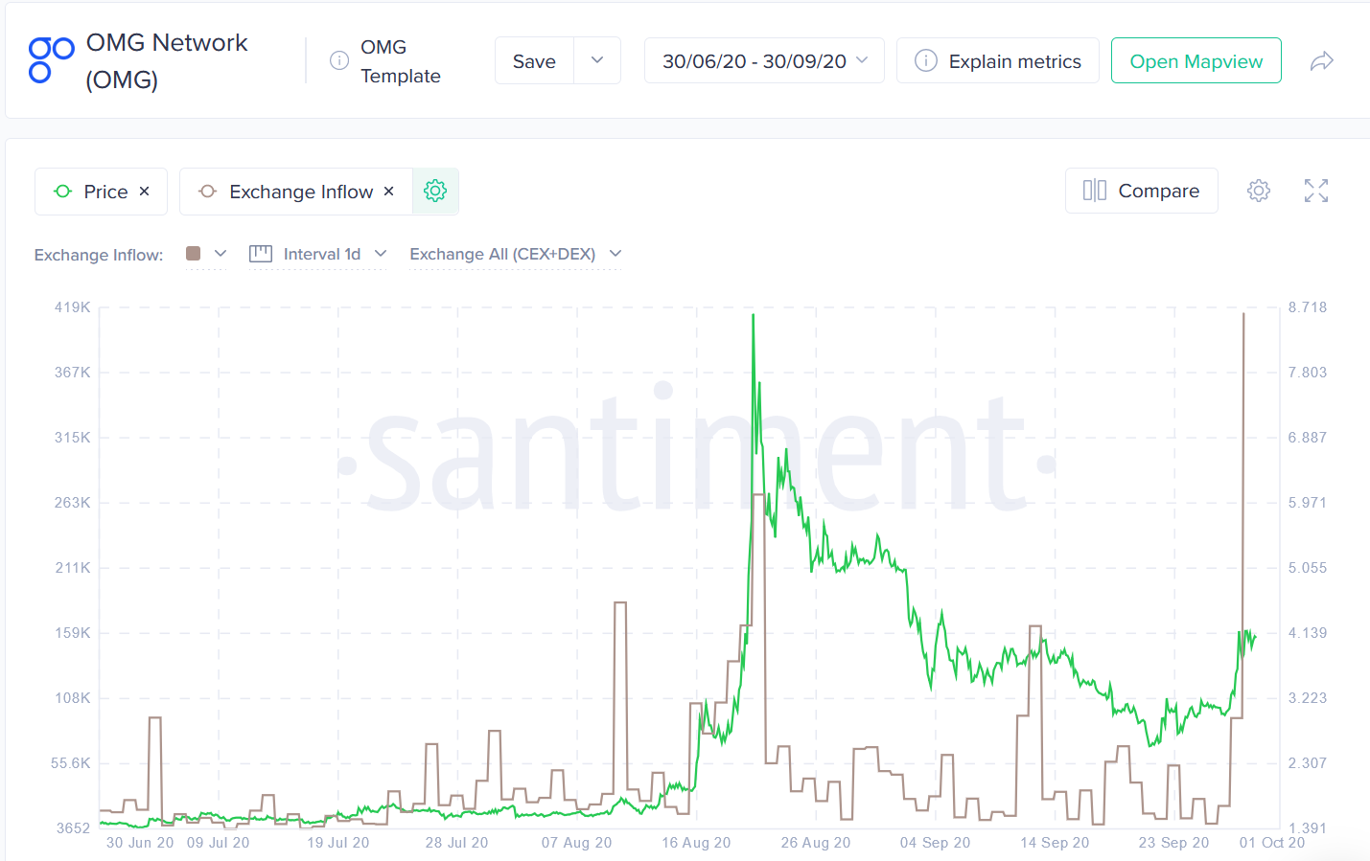Click the Compare button
This screenshot has height=861, width=1370.
pos(1141,191)
